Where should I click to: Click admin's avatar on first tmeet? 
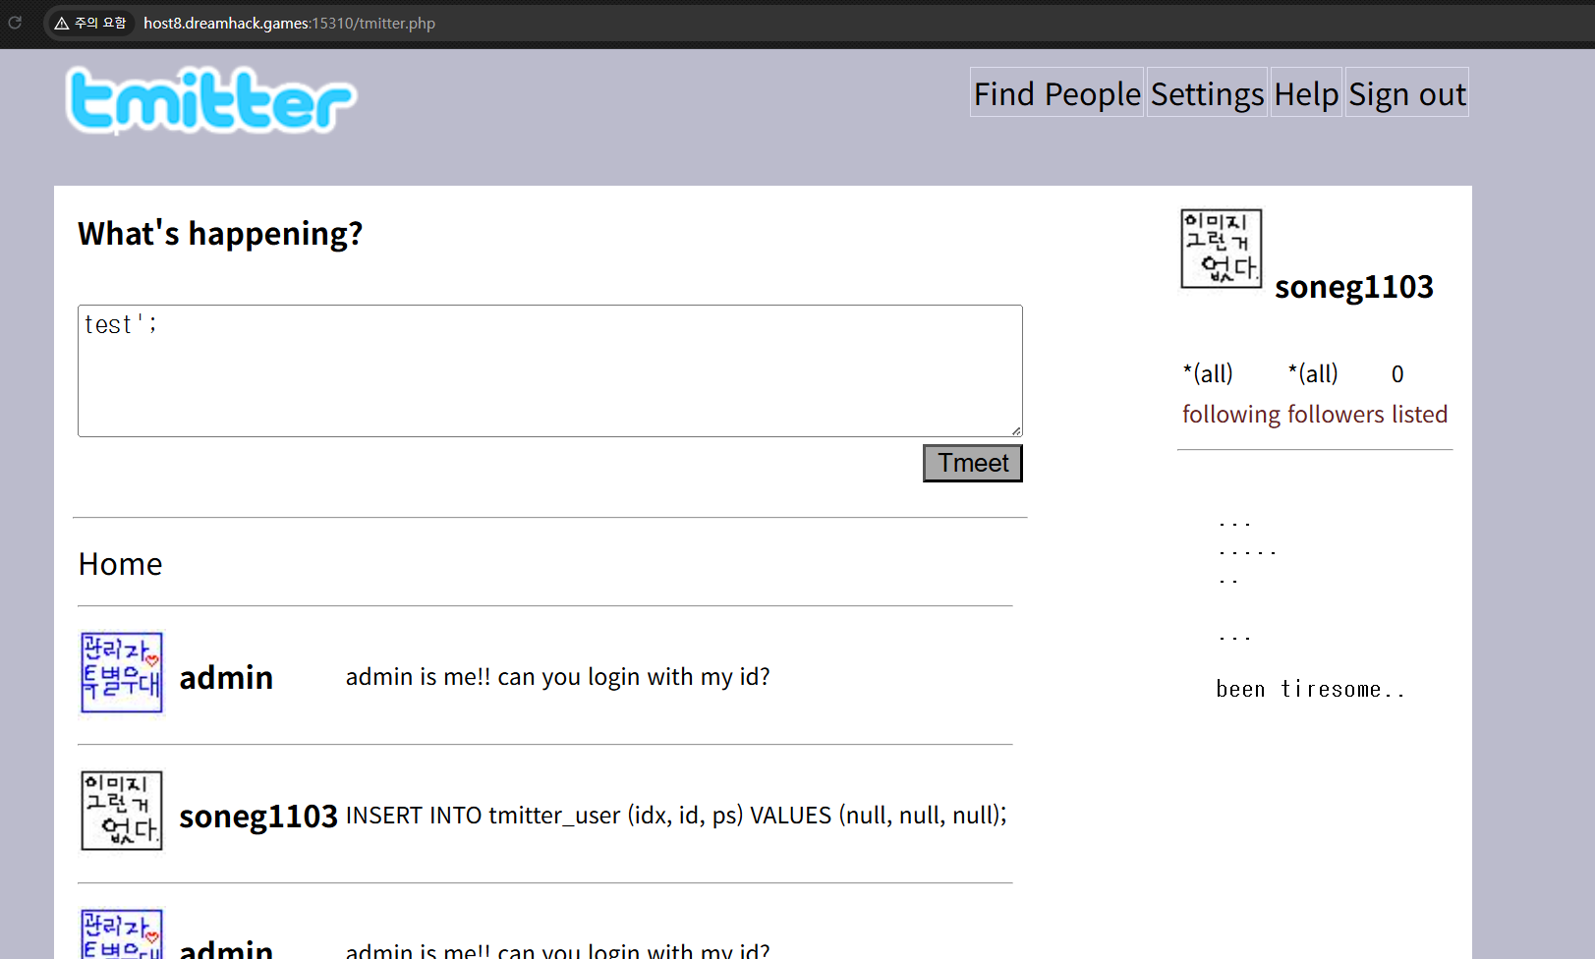tap(121, 673)
